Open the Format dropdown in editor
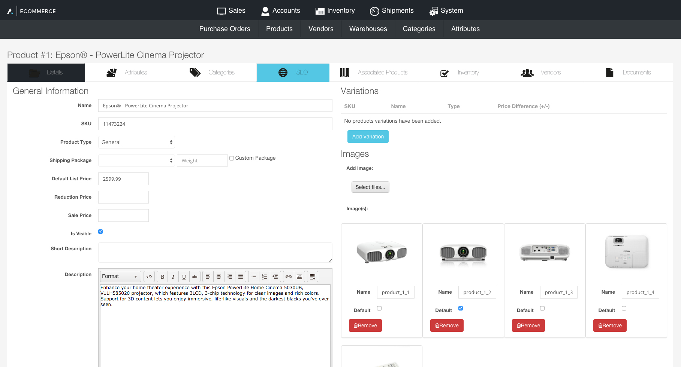Image resolution: width=681 pixels, height=367 pixels. pos(121,276)
